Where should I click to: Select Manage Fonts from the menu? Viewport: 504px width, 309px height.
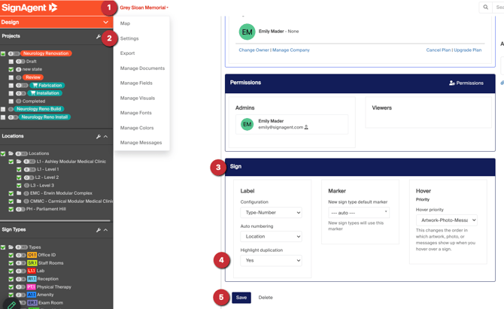point(135,113)
